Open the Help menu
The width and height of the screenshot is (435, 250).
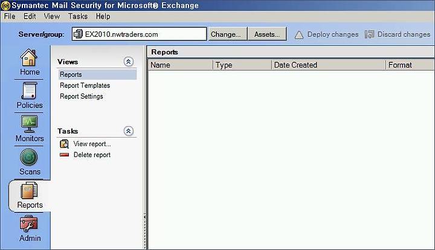(x=103, y=16)
